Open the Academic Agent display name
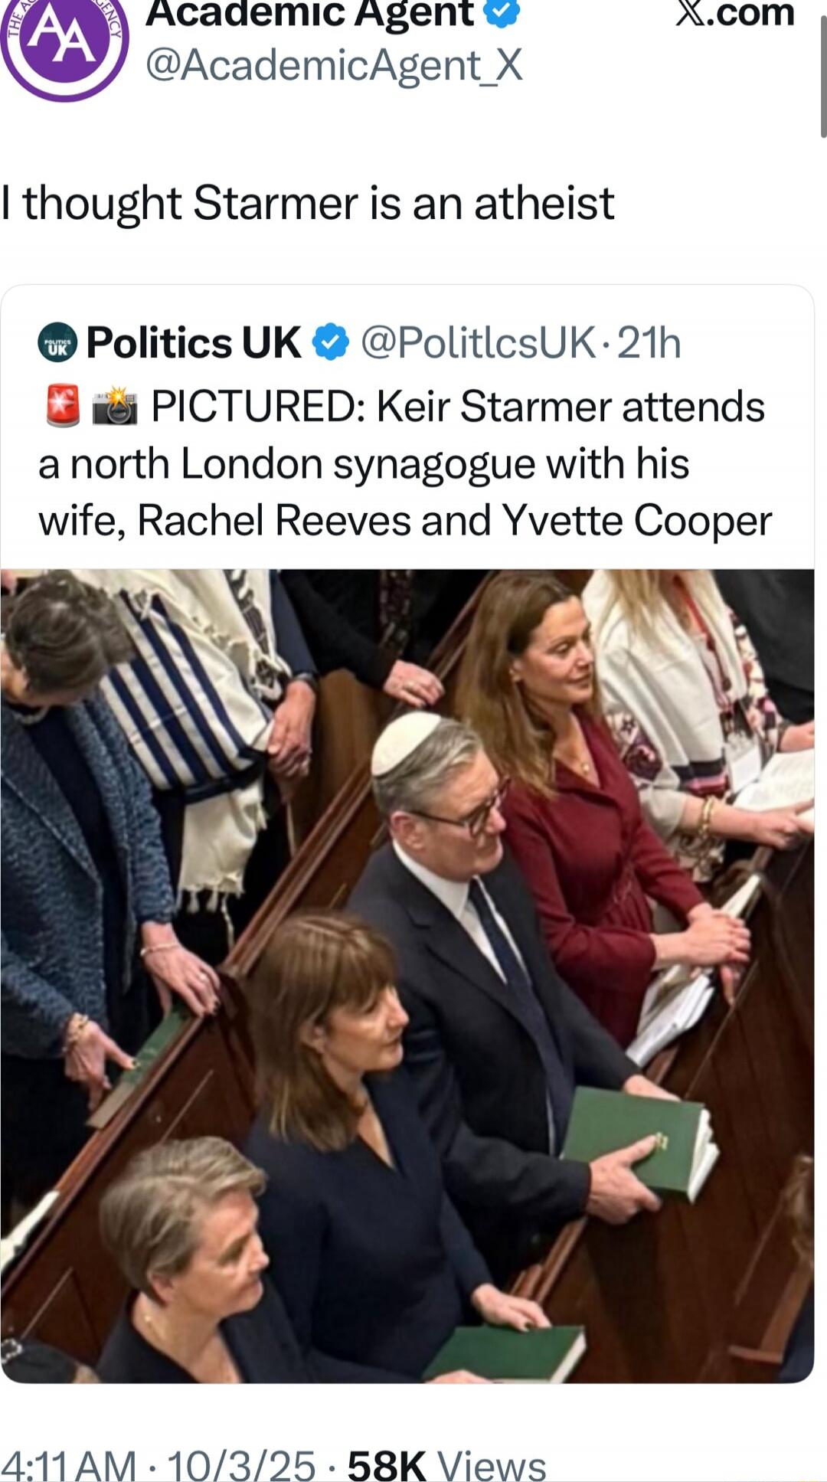Viewport: 827px width, 1482px height. click(x=309, y=13)
